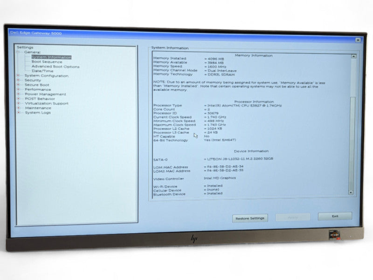This screenshot has width=373, height=280.
Task: Click the Memory Information heading
Action: point(254,55)
